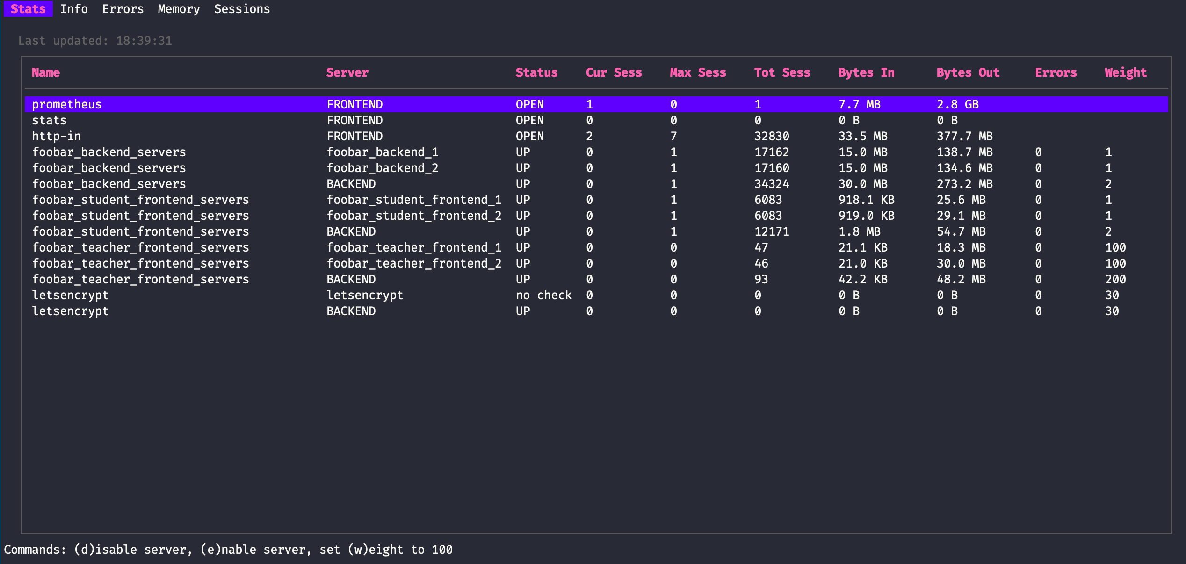Click the 42.2 KB bytes in value
The image size is (1186, 564).
863,279
